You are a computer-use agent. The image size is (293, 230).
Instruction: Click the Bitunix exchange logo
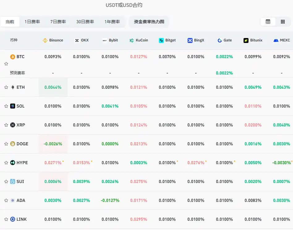(x=246, y=40)
